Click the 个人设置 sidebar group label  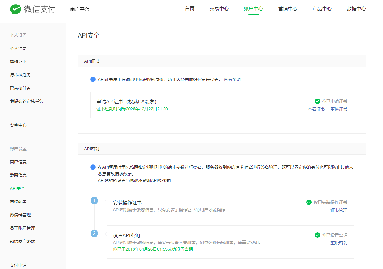(18, 35)
